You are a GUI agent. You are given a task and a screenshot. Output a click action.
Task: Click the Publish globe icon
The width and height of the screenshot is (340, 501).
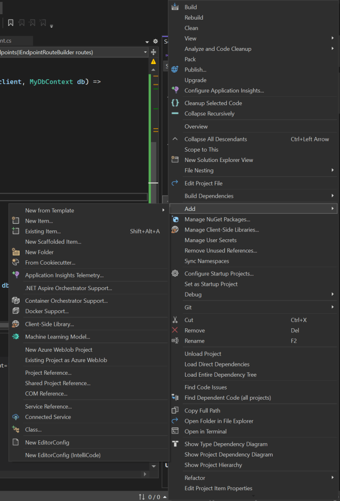point(175,69)
